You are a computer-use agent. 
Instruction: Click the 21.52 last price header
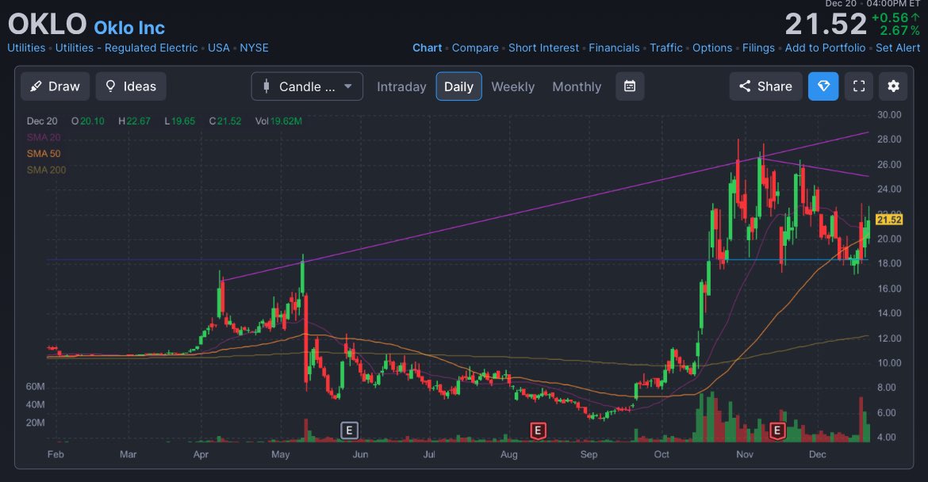point(826,25)
